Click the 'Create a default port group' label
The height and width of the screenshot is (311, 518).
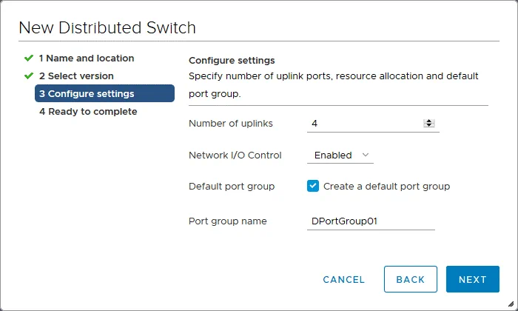point(386,187)
